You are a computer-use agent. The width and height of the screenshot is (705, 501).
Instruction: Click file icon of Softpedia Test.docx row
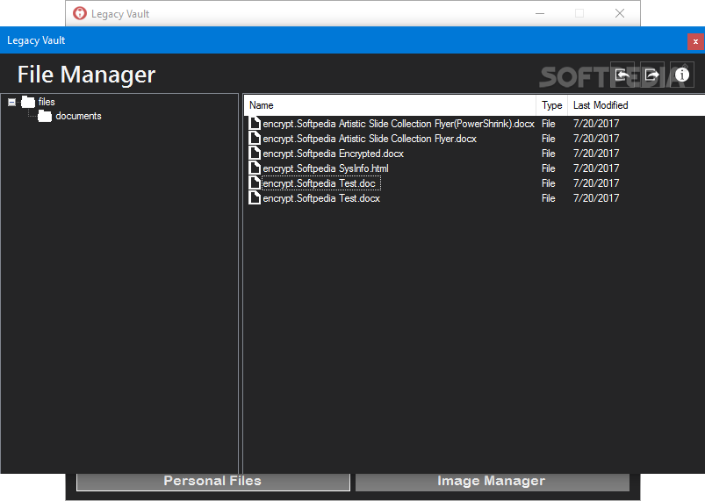[x=255, y=197]
